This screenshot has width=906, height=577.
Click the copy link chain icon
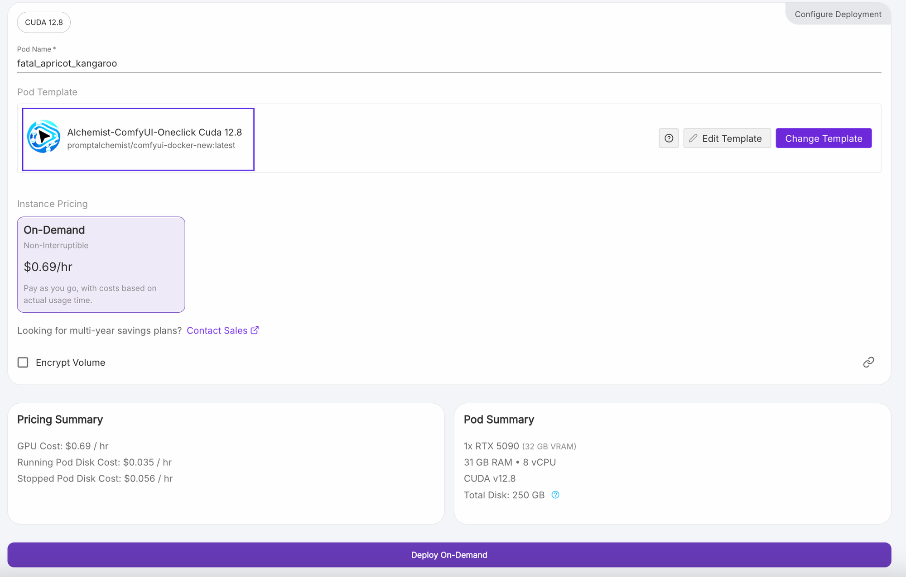868,362
